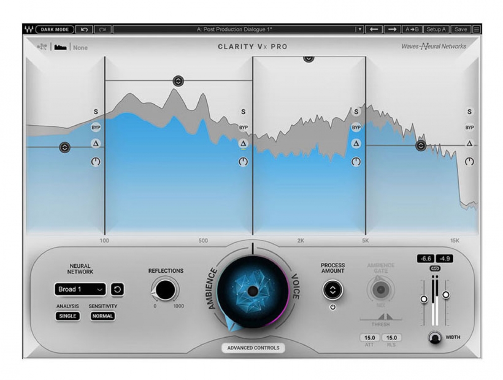The image size is (503, 380).
Task: Click the Process Amount stepper control
Action: [332, 290]
